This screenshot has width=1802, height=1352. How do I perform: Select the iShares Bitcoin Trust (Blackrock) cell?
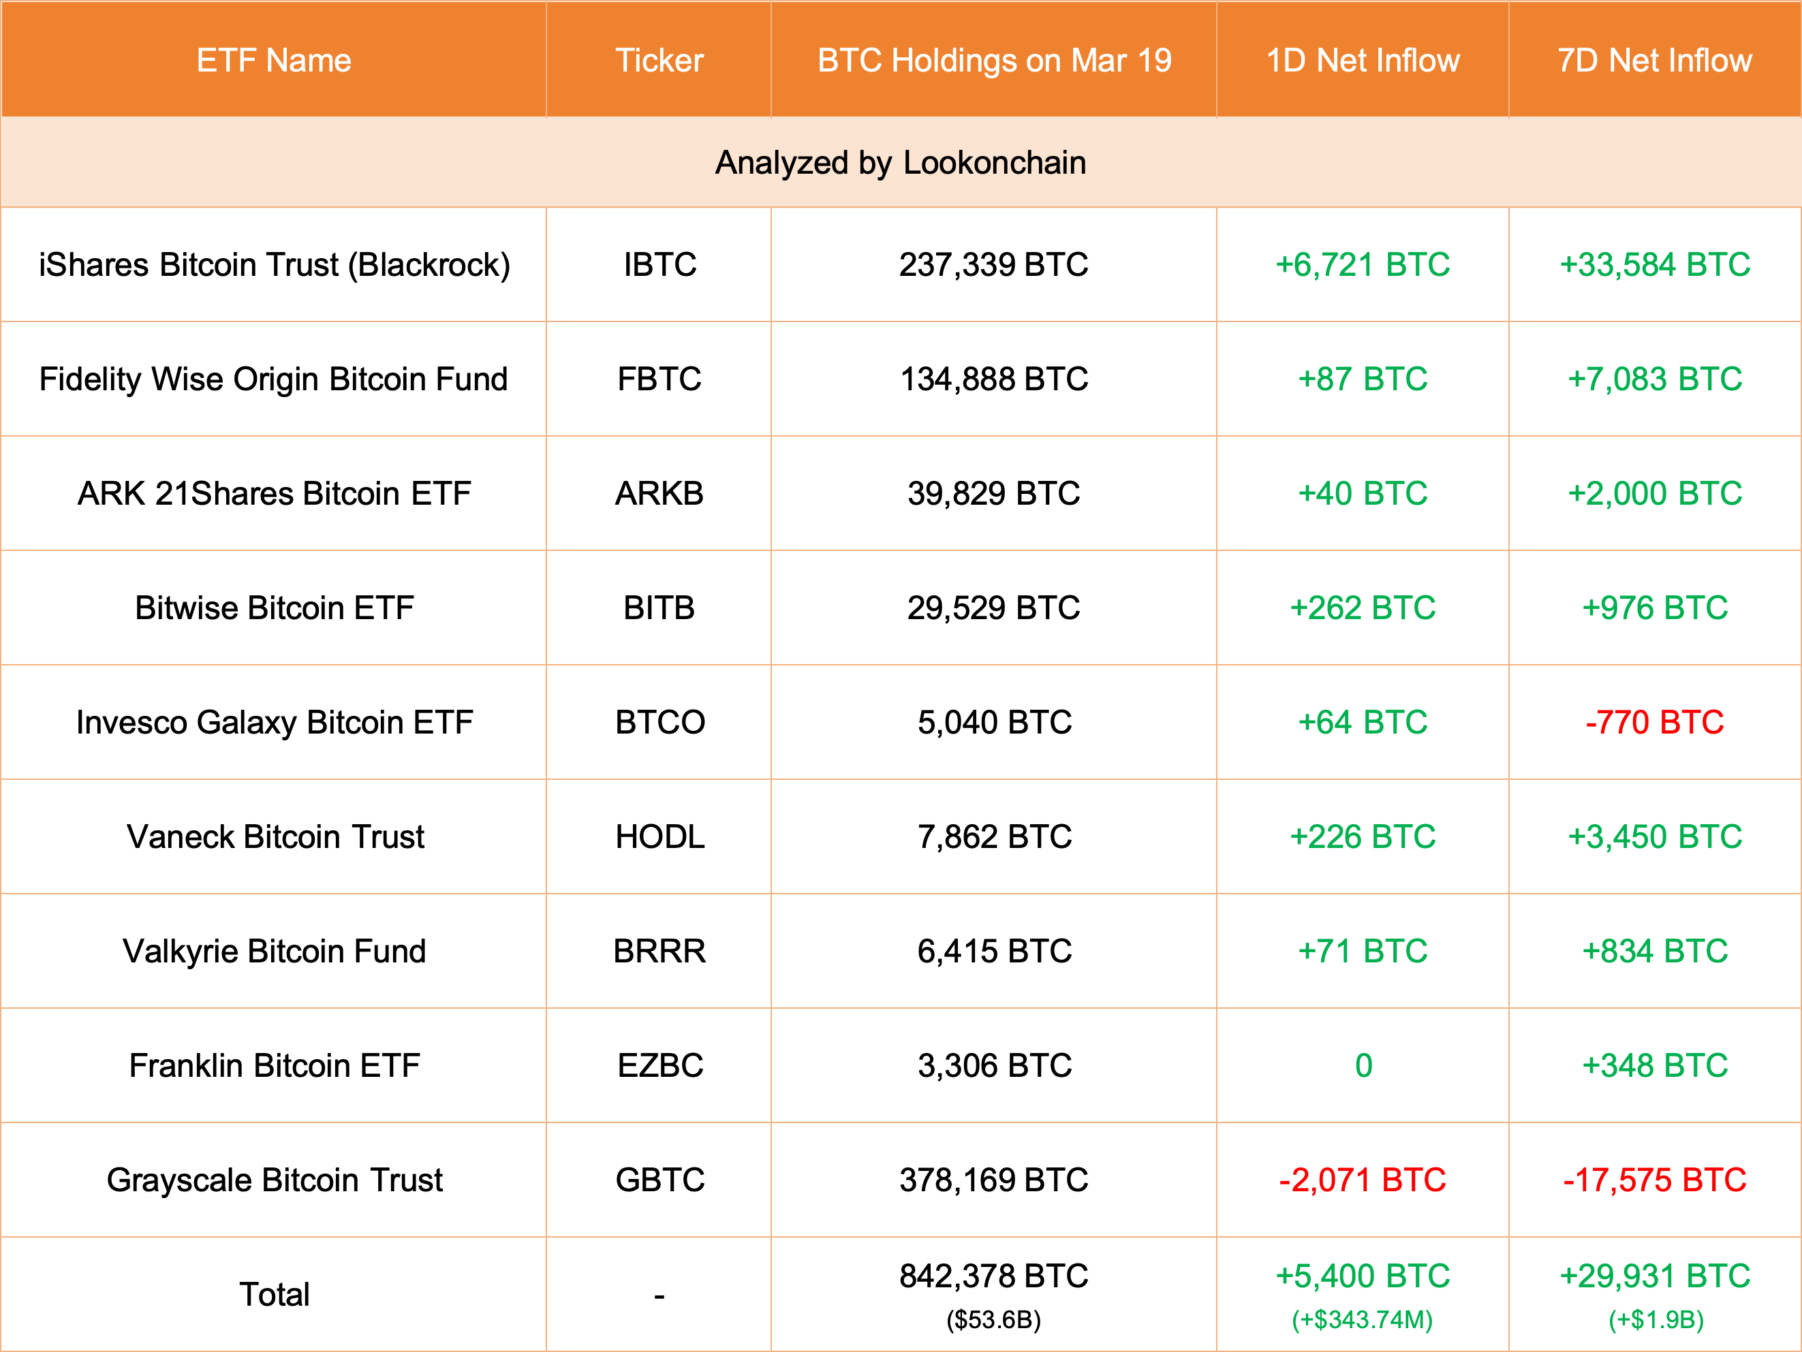pos(275,265)
